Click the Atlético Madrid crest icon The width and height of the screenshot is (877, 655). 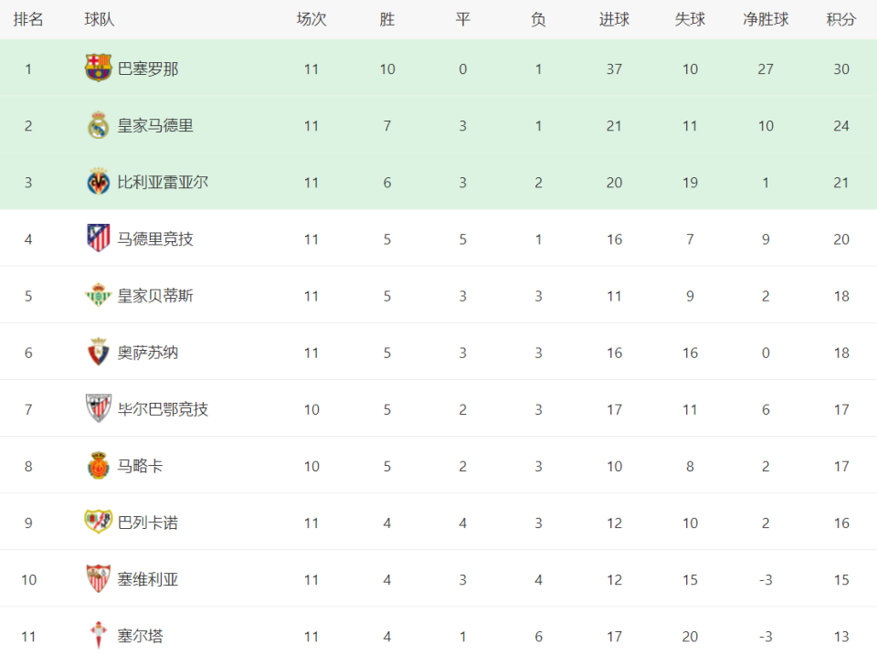click(98, 238)
